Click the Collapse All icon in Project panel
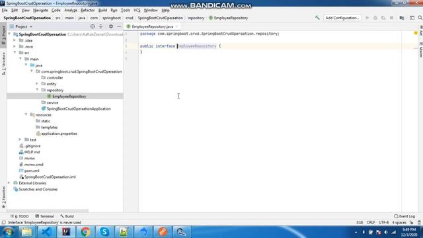423x238 pixels. coord(100,26)
